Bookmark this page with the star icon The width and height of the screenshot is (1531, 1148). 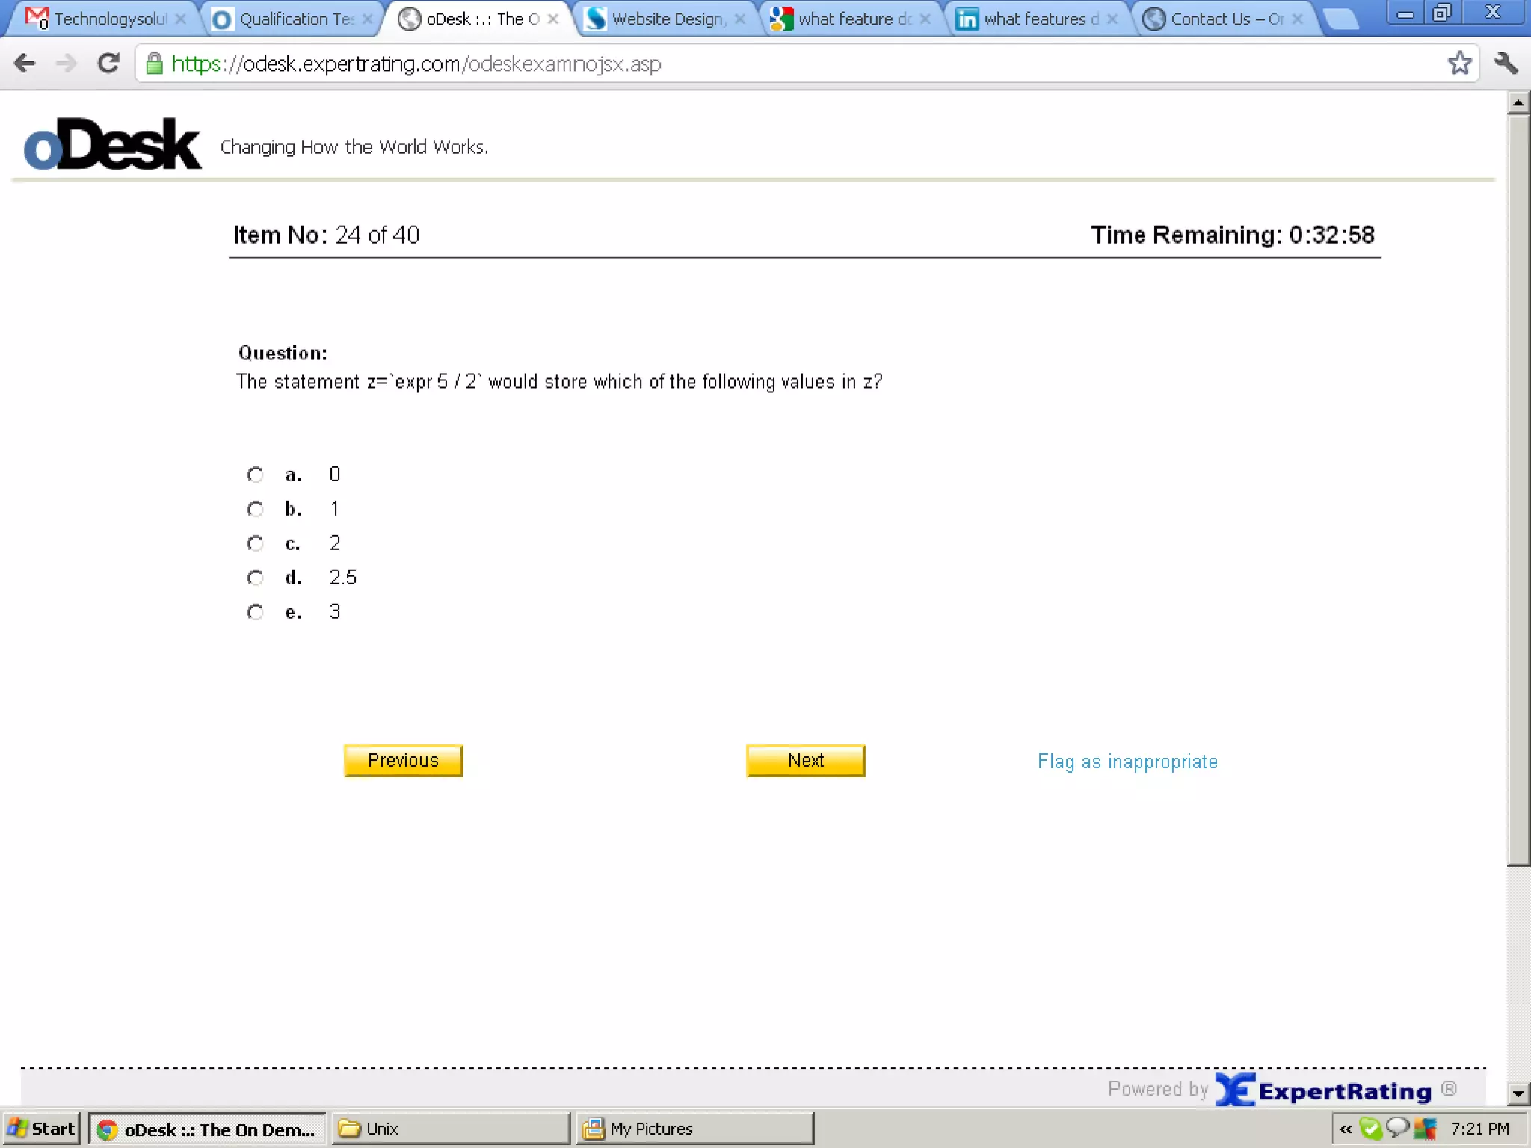(x=1458, y=64)
